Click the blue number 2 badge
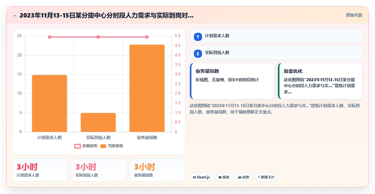Image resolution: width=375 pixels, height=194 pixels. (x=198, y=54)
